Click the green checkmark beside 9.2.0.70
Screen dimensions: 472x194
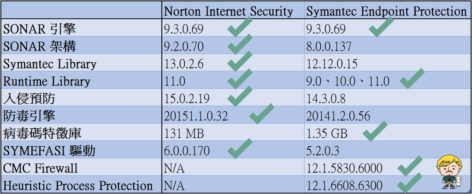[x=240, y=44]
